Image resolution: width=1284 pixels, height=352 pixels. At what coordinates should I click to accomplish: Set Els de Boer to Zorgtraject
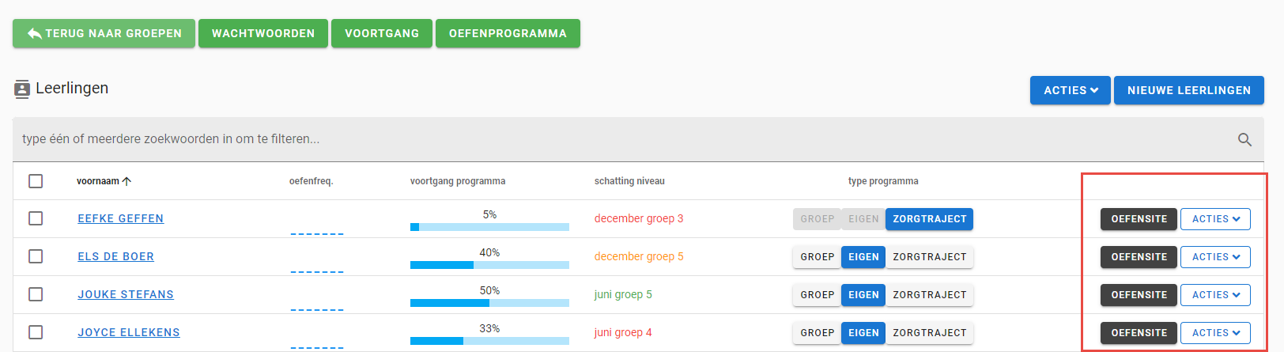pos(930,257)
